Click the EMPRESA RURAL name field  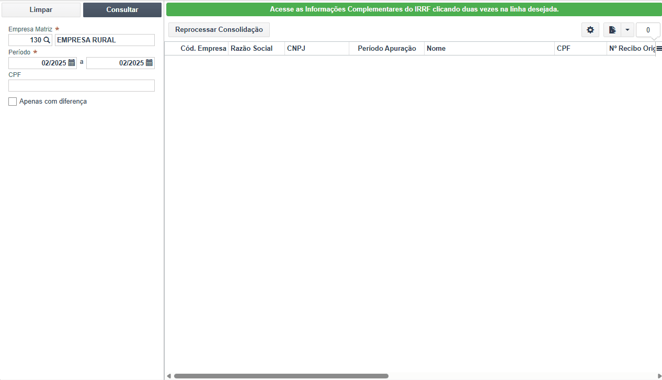pyautogui.click(x=105, y=40)
